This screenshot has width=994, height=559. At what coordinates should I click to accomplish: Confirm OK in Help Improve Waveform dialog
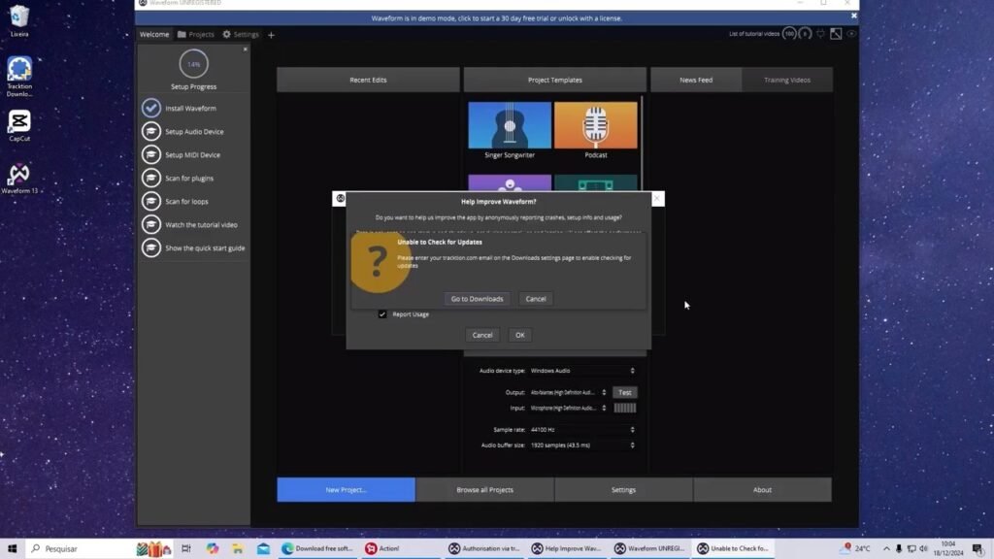click(520, 335)
